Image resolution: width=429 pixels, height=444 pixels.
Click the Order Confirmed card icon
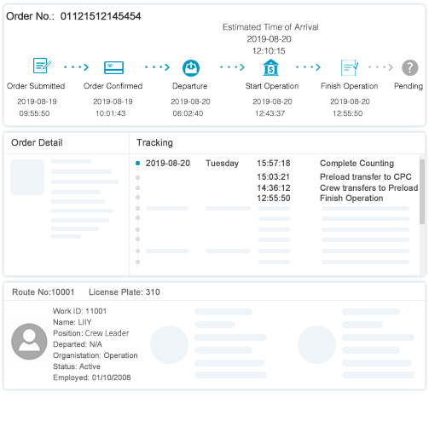(113, 67)
